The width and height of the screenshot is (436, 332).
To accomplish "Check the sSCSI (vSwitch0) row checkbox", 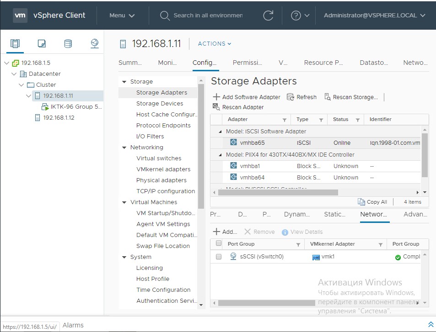I will click(x=219, y=257).
